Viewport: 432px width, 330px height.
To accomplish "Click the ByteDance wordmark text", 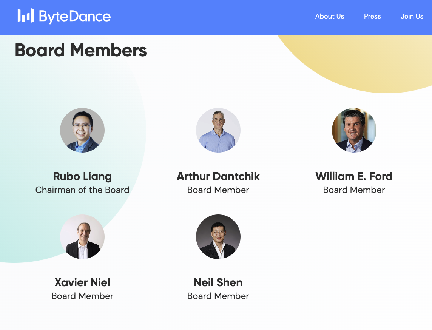I will pos(75,17).
